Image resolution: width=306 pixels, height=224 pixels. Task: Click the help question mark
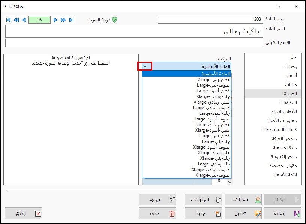tap(279, 6)
